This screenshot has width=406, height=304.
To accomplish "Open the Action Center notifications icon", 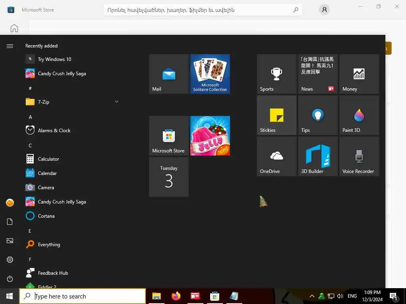I will [394, 296].
